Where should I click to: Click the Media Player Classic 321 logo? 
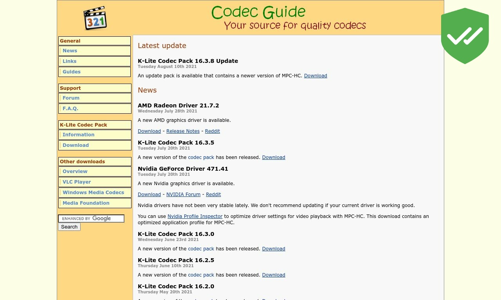point(95,18)
